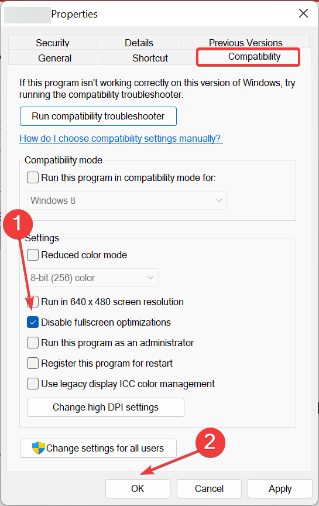Screen dimensions: 319x506
Task: Click Change high DPI settings
Action: tap(106, 407)
